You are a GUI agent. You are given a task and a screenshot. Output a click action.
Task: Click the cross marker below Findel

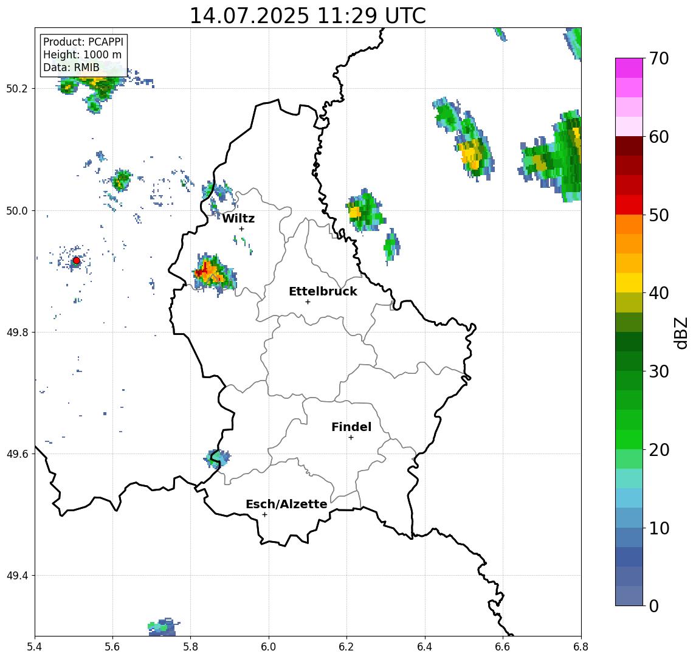pyautogui.click(x=351, y=438)
